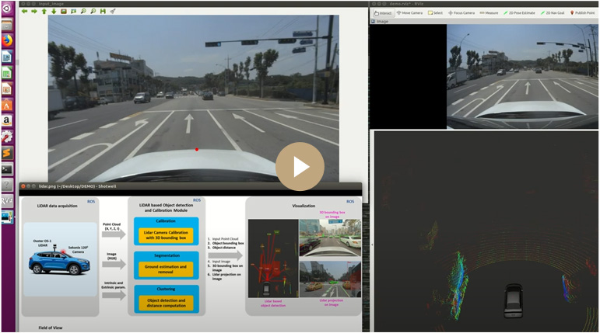Viewport: 600px width, 333px height.
Task: Click the car model in RViz 3D view
Action: pyautogui.click(x=513, y=301)
